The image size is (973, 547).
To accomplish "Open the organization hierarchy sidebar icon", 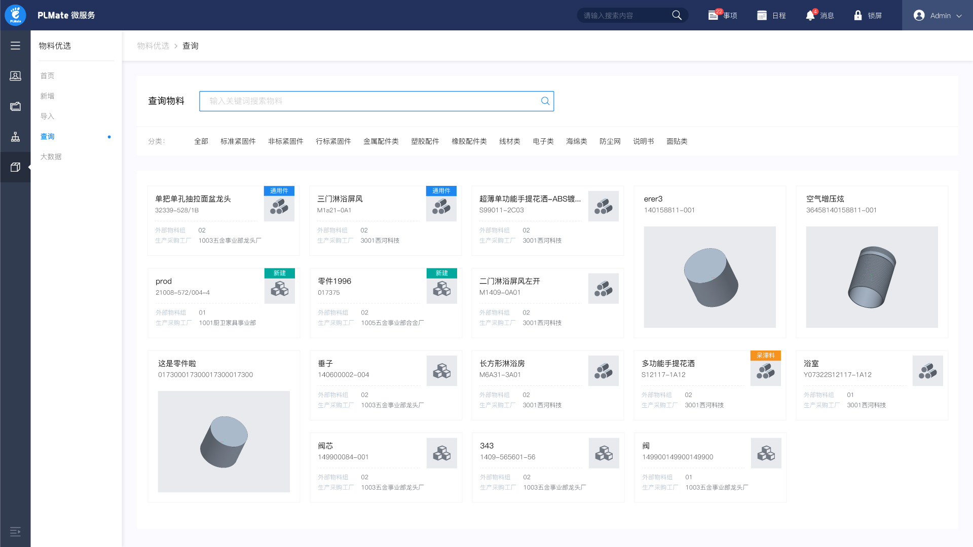I will 15,137.
